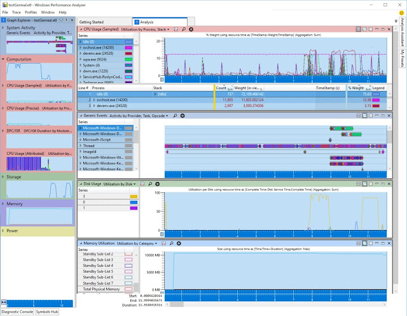Close the Graph Explorer panel
407x316 pixels.
[x=72, y=20]
